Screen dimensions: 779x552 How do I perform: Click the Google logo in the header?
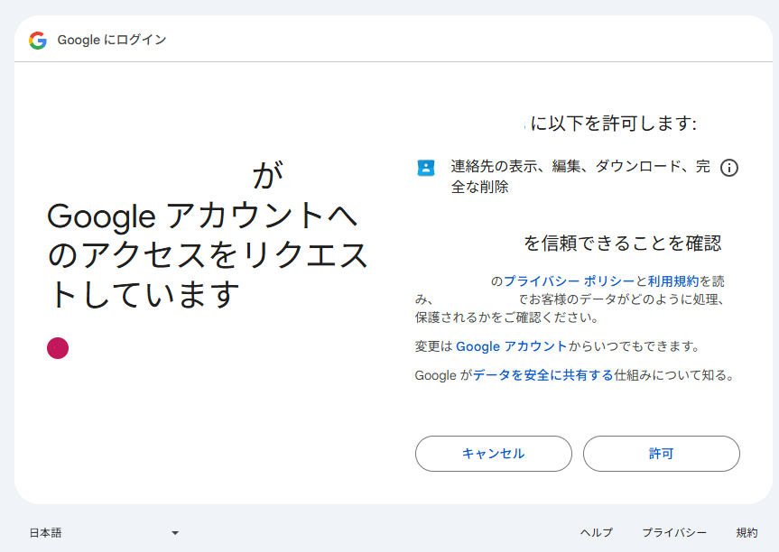(38, 41)
